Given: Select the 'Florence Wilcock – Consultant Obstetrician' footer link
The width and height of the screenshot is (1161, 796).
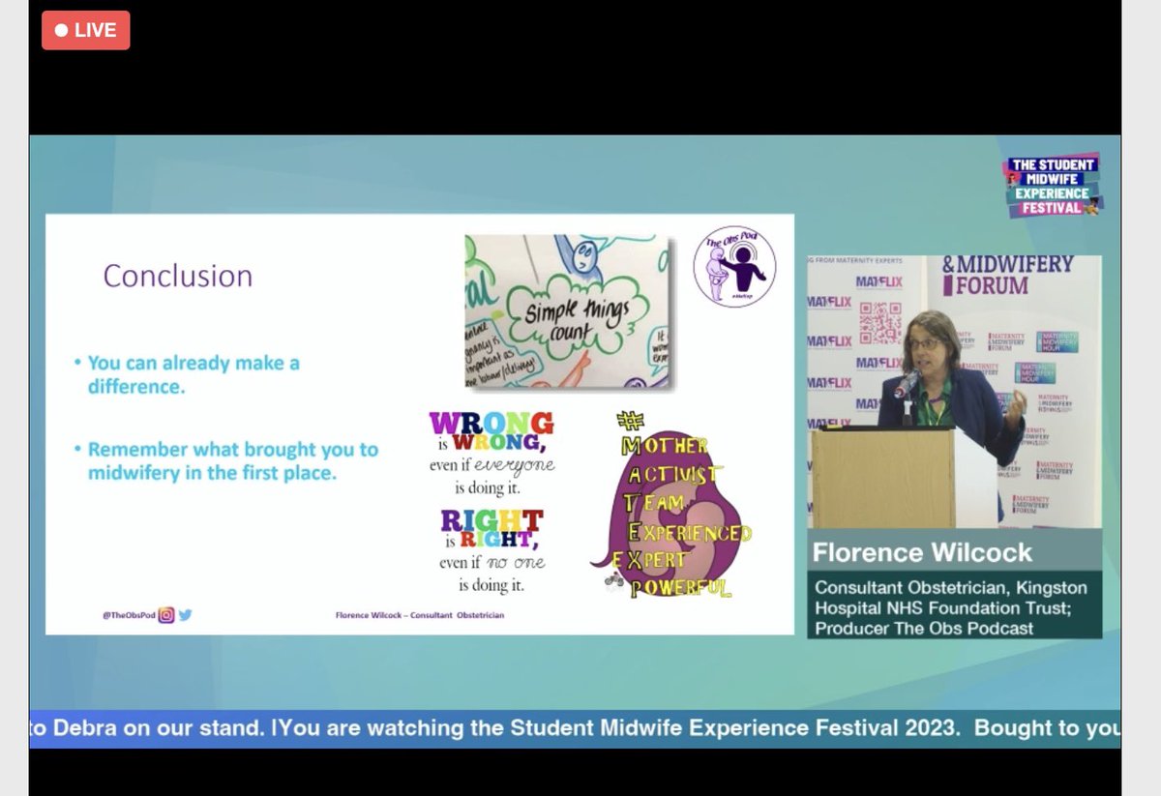Looking at the screenshot, I should 420,615.
